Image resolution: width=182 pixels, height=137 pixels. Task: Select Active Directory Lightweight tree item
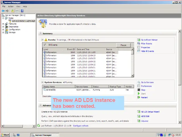point(24,21)
